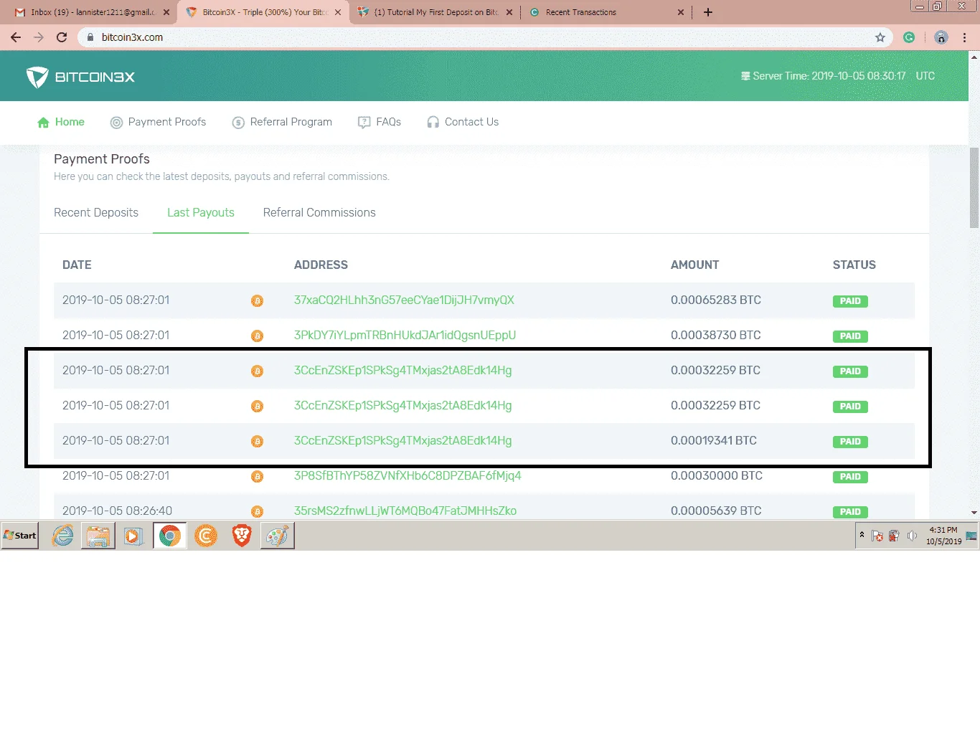Click the amount 0.00019341 BTC

(x=714, y=440)
